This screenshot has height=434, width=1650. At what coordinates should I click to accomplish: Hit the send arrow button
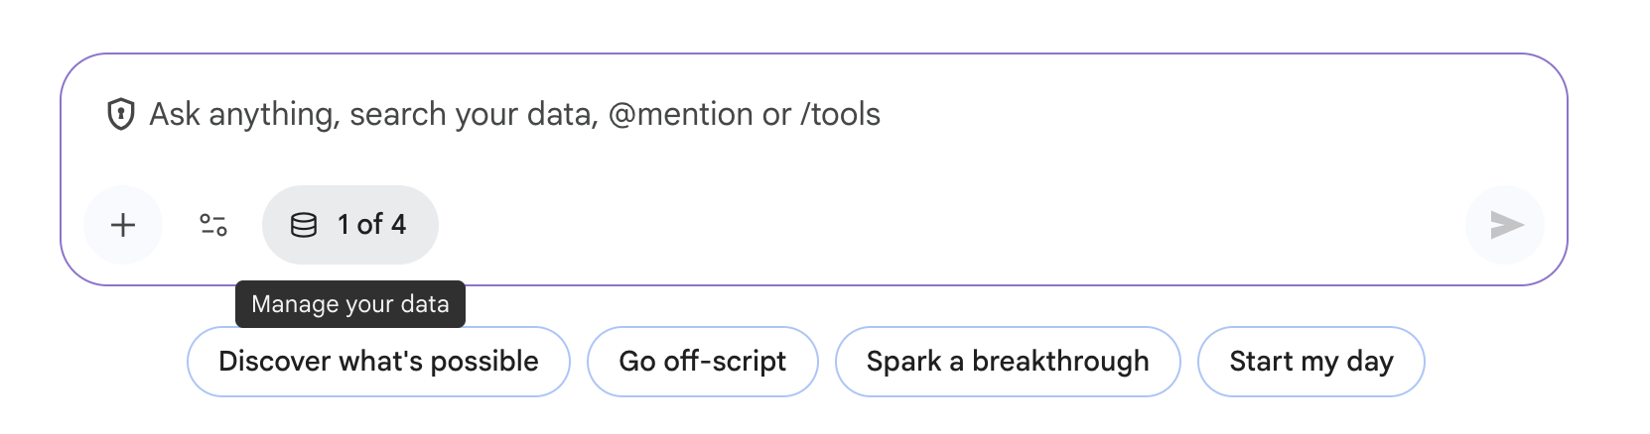tap(1505, 225)
